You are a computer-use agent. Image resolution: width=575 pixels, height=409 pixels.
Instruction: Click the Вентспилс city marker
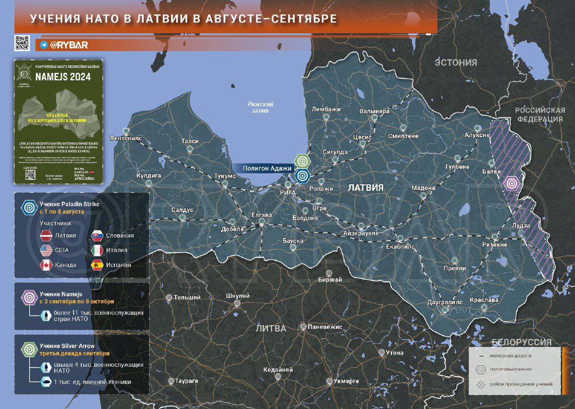(x=126, y=131)
